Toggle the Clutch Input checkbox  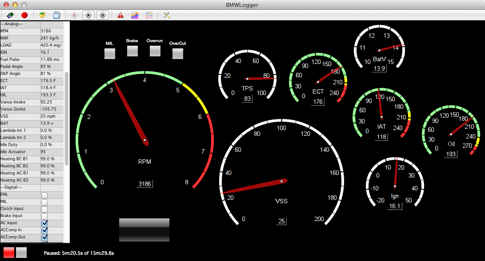44,209
